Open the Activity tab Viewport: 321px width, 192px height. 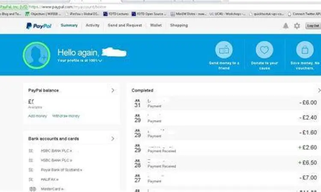tap(92, 25)
